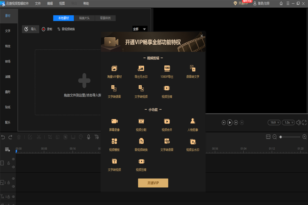Open the 帮助 menu

[86, 3]
